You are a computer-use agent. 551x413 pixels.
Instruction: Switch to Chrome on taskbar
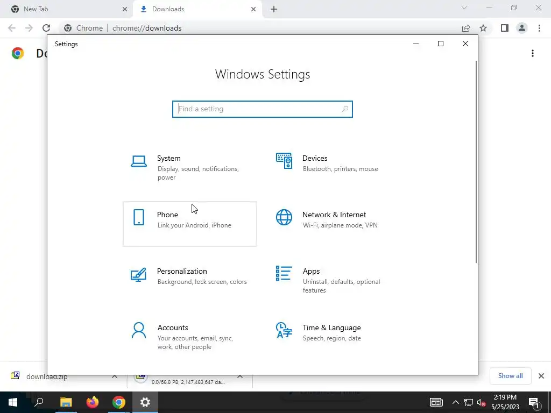(x=119, y=402)
